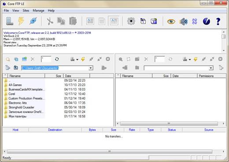Select the Stronghold Crusader folder
229x162 pixels.
[x=22, y=107]
